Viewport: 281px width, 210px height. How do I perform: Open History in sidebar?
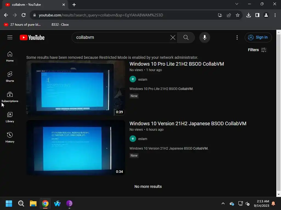coord(10,137)
